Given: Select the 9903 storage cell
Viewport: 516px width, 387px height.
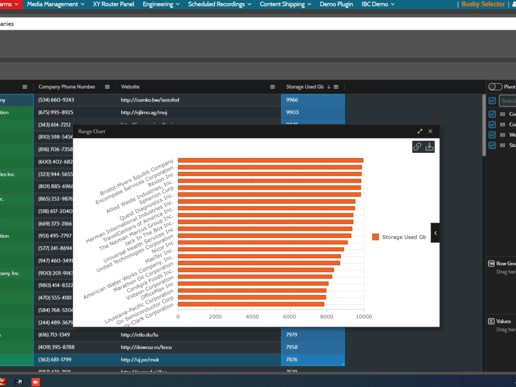Looking at the screenshot, I should click(x=313, y=112).
